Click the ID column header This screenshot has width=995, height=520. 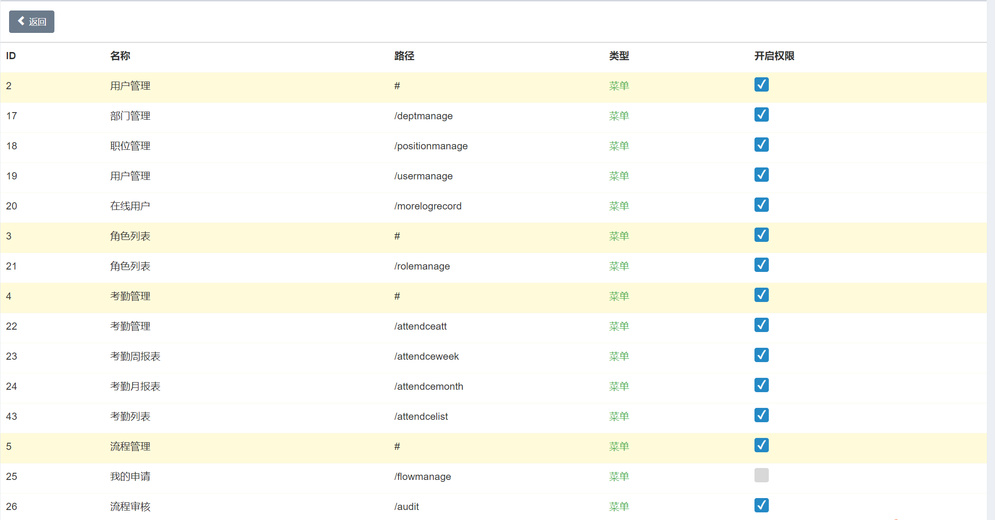click(10, 56)
